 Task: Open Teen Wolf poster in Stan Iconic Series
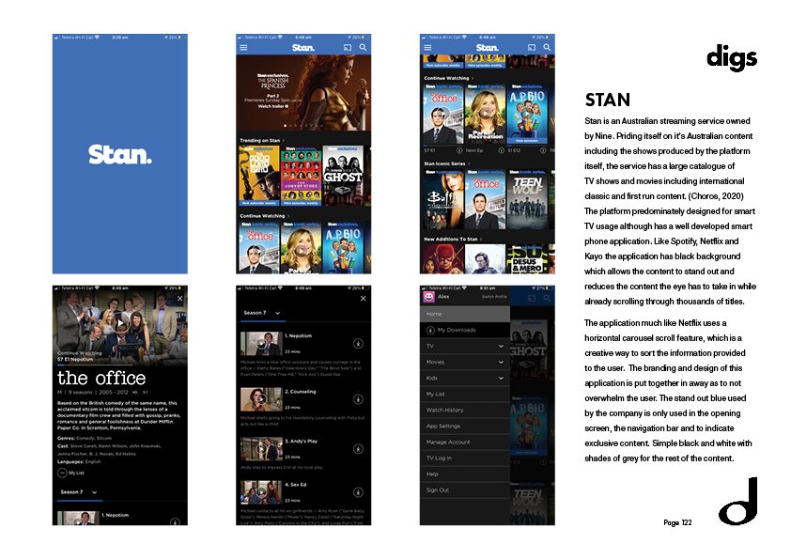tap(527, 200)
